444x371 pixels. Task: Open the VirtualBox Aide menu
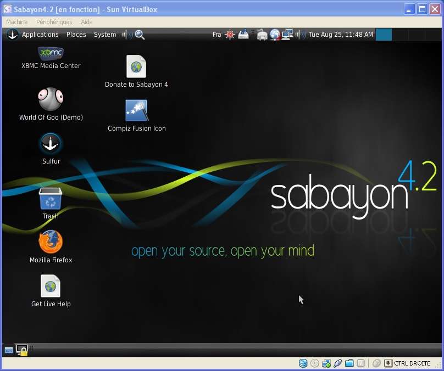click(x=87, y=22)
